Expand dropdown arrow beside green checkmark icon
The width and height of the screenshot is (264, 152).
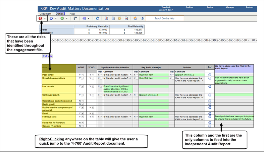pos(67,18)
